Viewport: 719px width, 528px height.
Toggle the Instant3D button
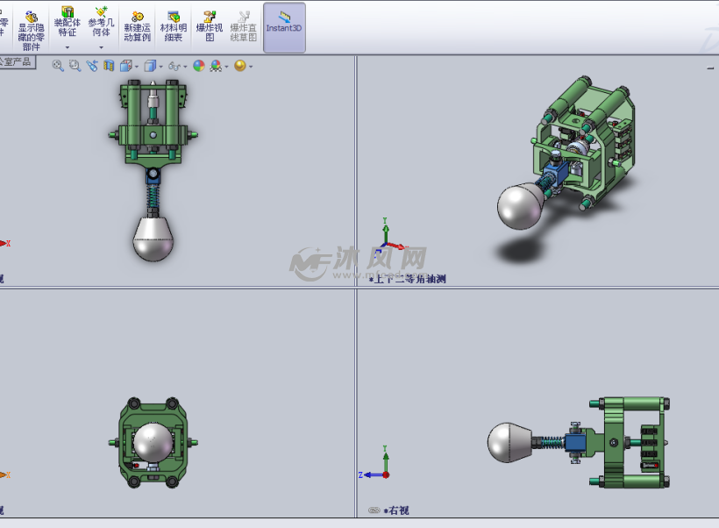coord(284,27)
